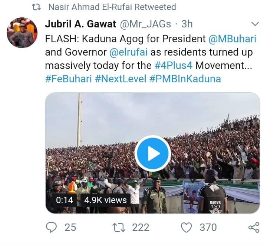Open the 3h tweet timestamp
Screen dimensions: 267x245
[187, 24]
